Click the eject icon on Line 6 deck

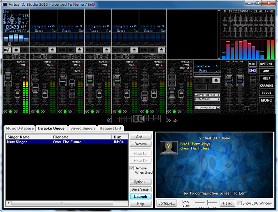pyautogui.click(x=161, y=50)
